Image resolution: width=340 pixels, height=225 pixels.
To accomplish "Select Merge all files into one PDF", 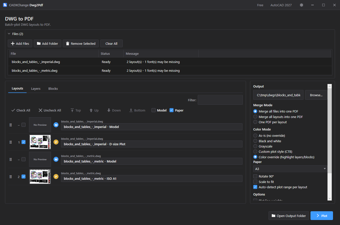I will pos(255,111).
